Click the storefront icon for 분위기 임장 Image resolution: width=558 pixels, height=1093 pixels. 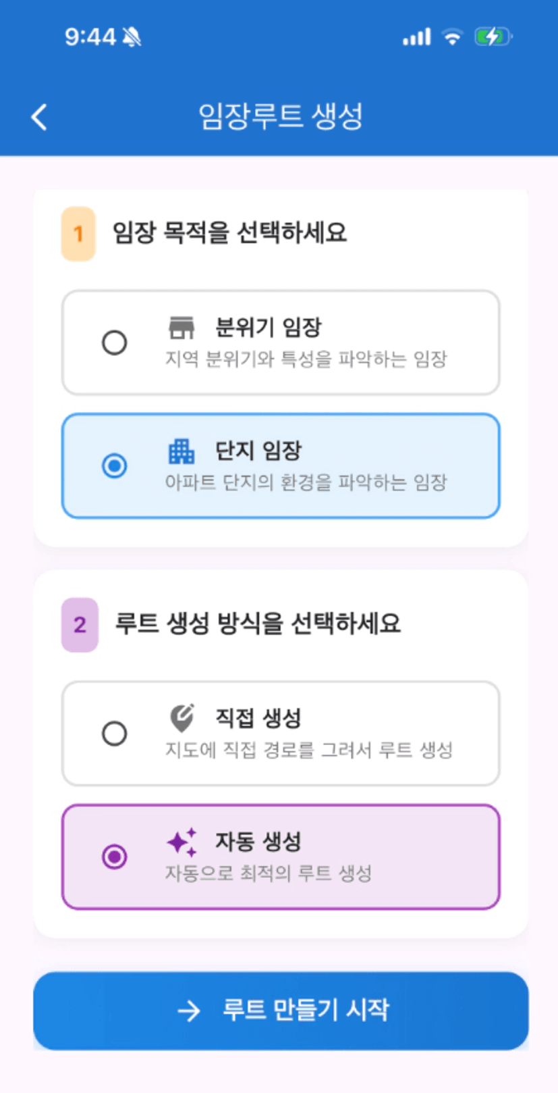point(181,328)
